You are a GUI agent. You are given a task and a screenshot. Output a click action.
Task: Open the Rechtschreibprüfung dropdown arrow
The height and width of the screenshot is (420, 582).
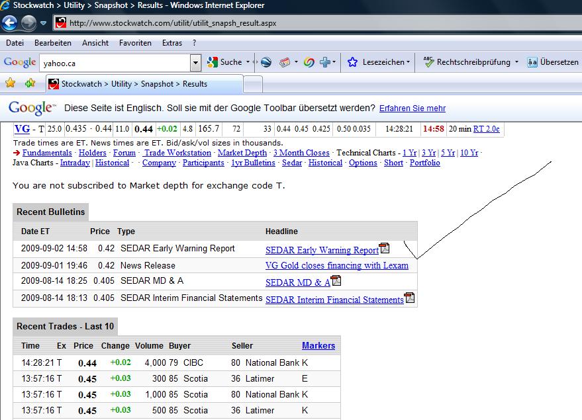click(516, 62)
